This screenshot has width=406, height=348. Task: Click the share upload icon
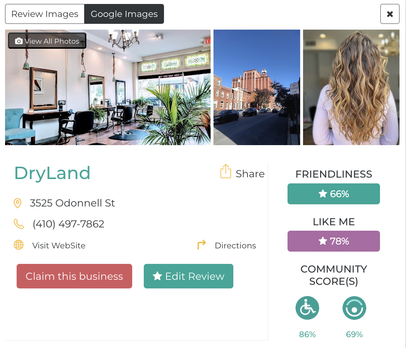tap(225, 171)
